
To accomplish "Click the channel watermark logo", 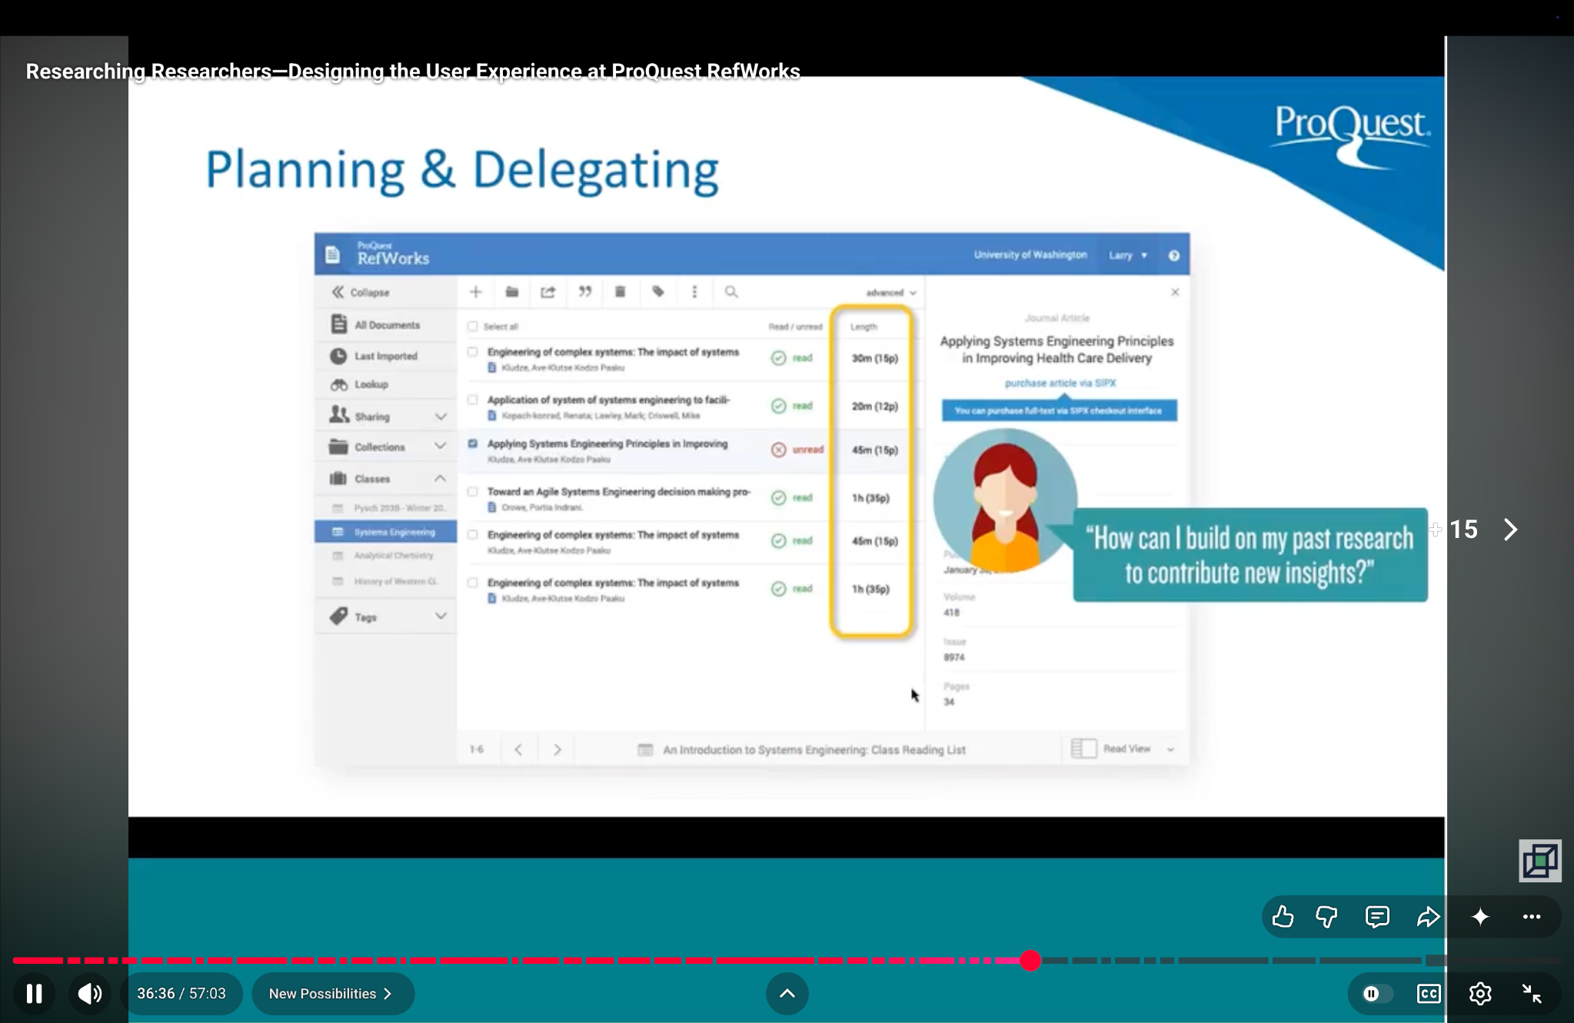I will coord(1540,860).
